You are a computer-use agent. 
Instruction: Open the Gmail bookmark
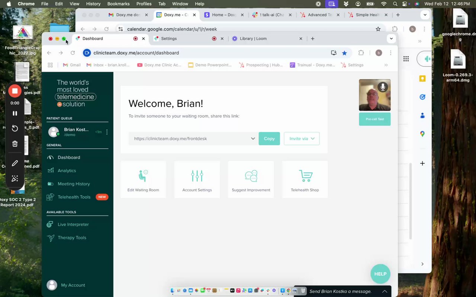coord(72,65)
